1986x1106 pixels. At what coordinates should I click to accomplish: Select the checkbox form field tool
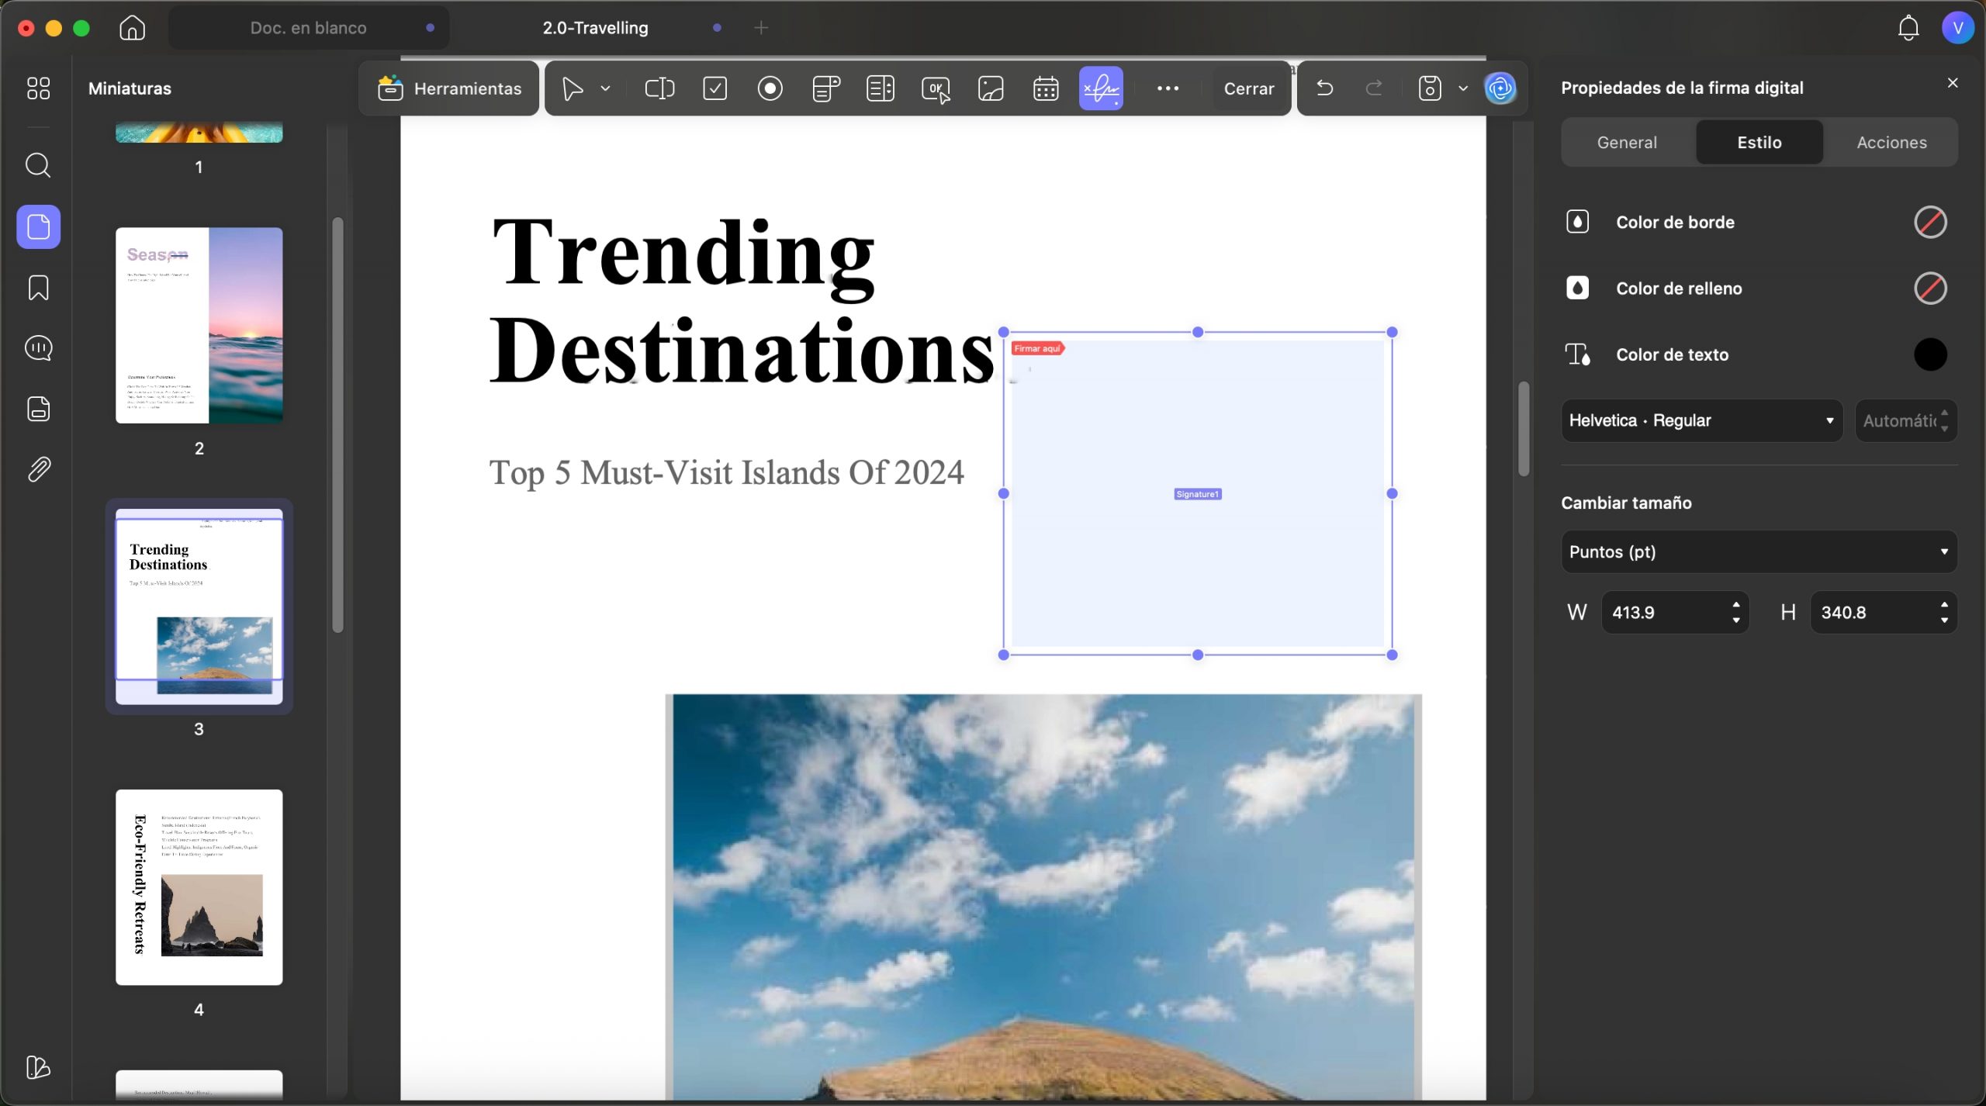[714, 88]
